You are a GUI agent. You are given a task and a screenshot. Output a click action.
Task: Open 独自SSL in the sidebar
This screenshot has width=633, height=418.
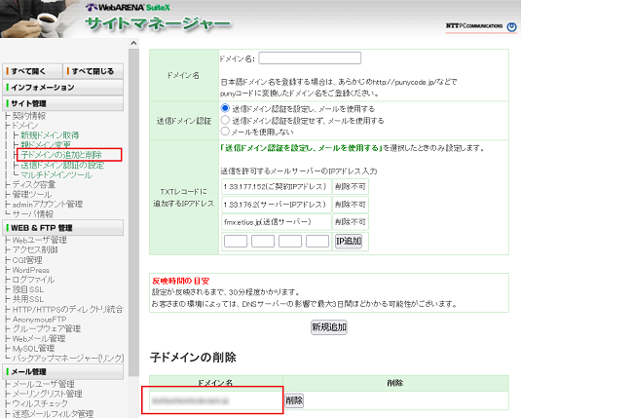coord(28,289)
